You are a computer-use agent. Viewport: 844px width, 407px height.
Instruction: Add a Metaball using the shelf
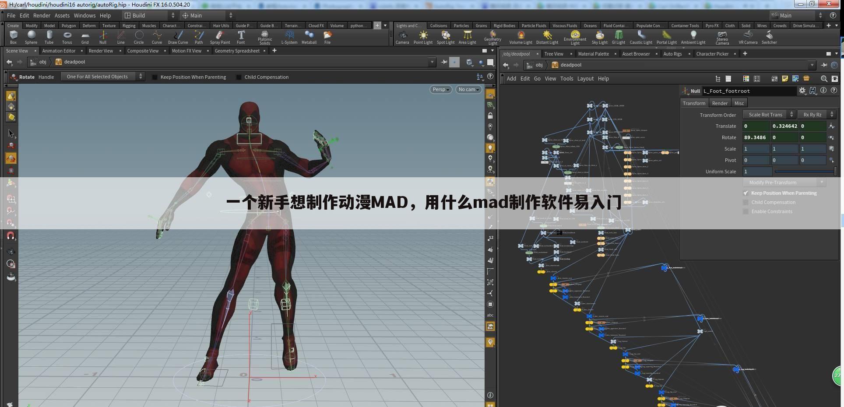309,37
